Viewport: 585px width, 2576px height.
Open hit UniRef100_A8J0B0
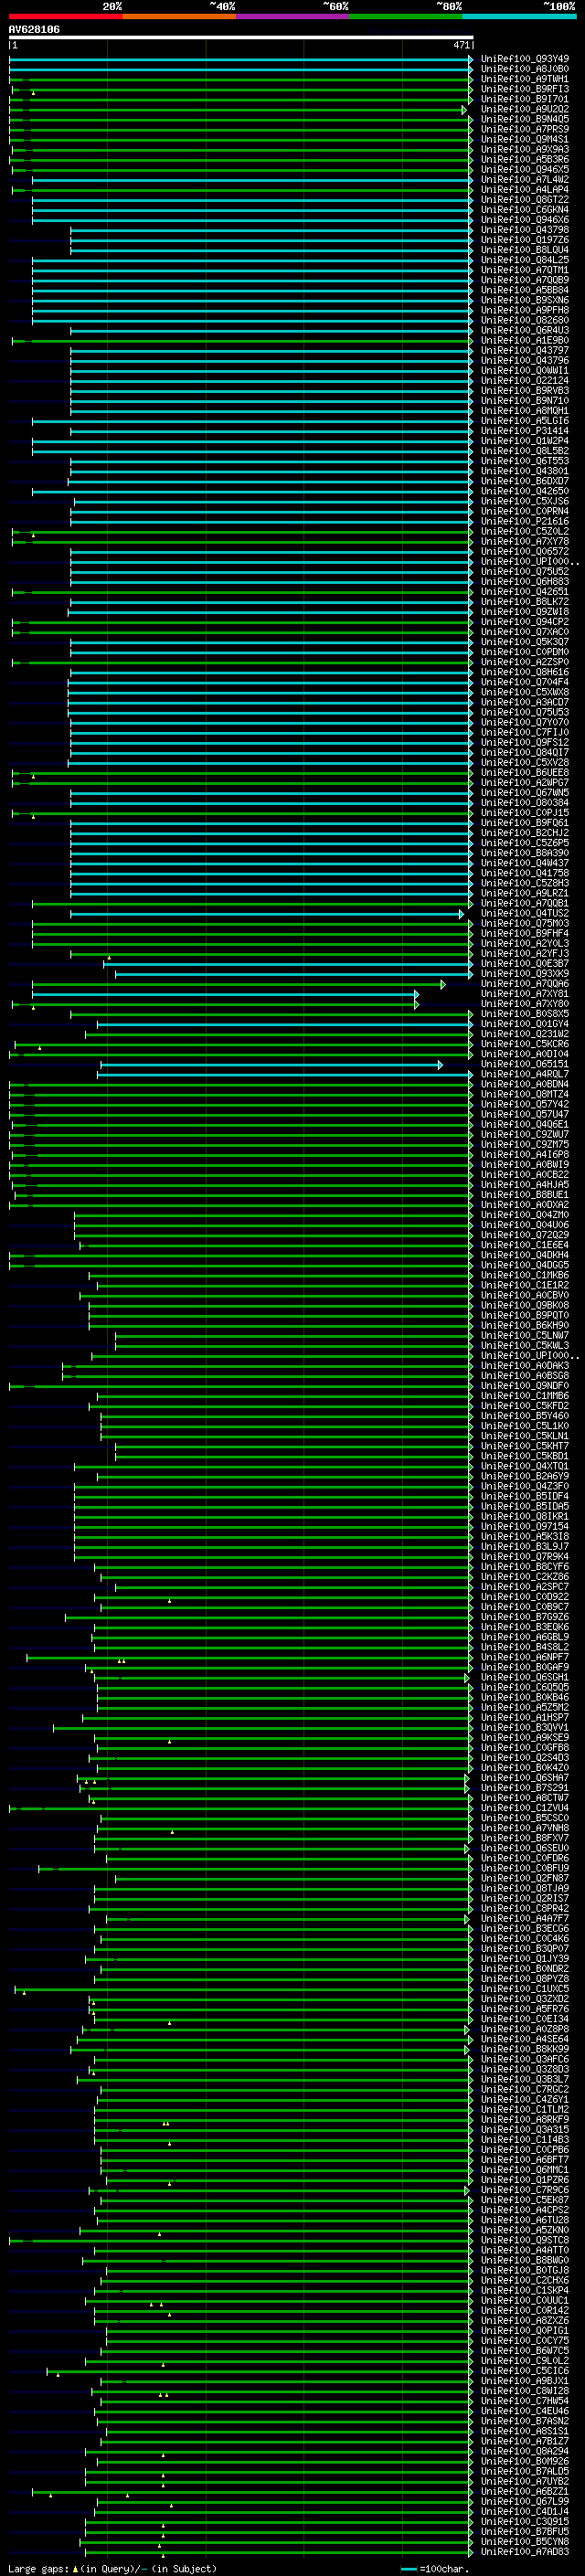point(525,69)
